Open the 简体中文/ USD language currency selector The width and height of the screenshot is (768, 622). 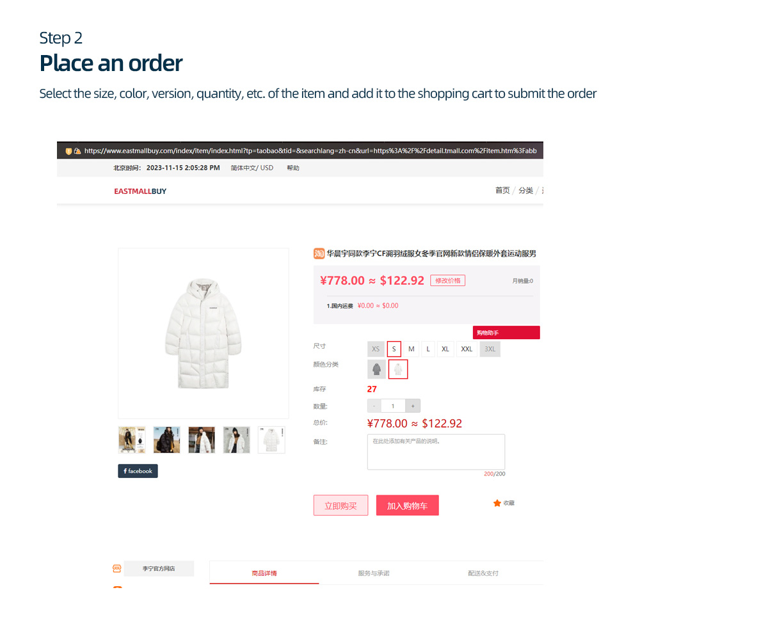tap(252, 168)
